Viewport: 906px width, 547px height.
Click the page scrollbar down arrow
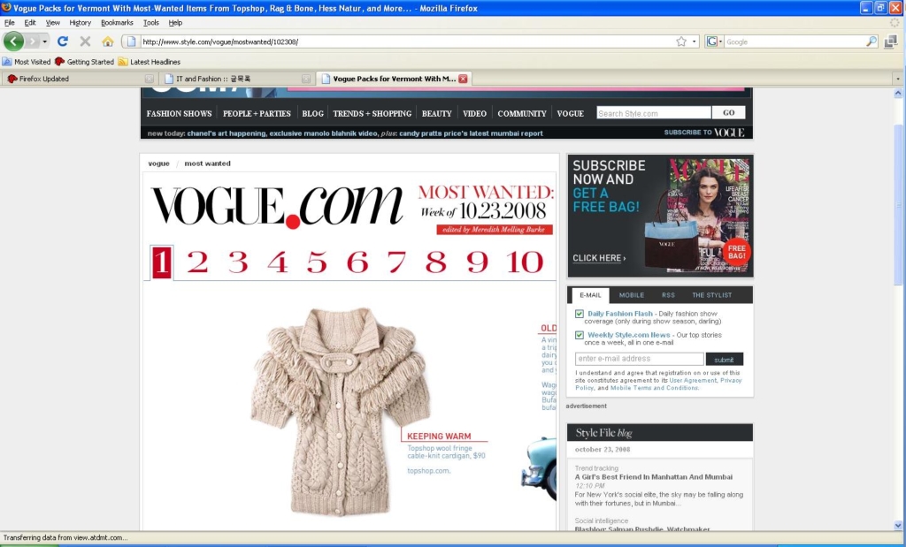point(898,526)
